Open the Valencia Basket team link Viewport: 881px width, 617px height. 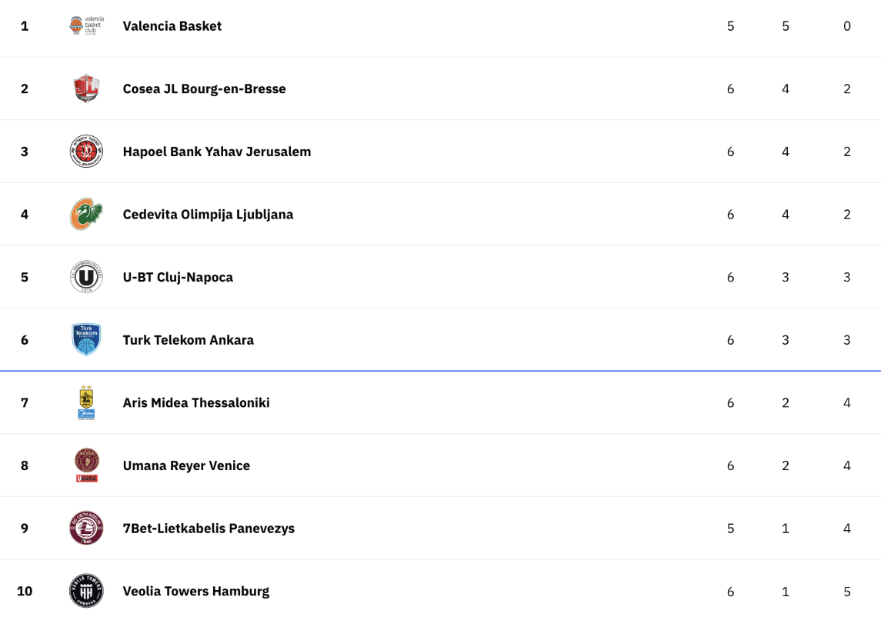coord(172,26)
